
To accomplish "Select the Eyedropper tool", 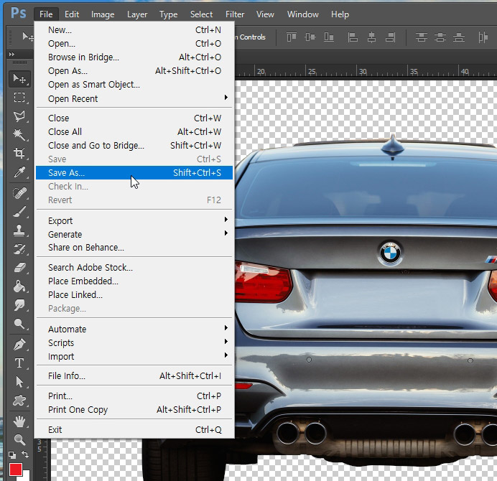I will click(x=19, y=172).
